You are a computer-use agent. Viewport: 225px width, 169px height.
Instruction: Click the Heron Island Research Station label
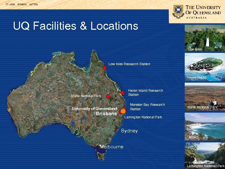tap(146, 93)
